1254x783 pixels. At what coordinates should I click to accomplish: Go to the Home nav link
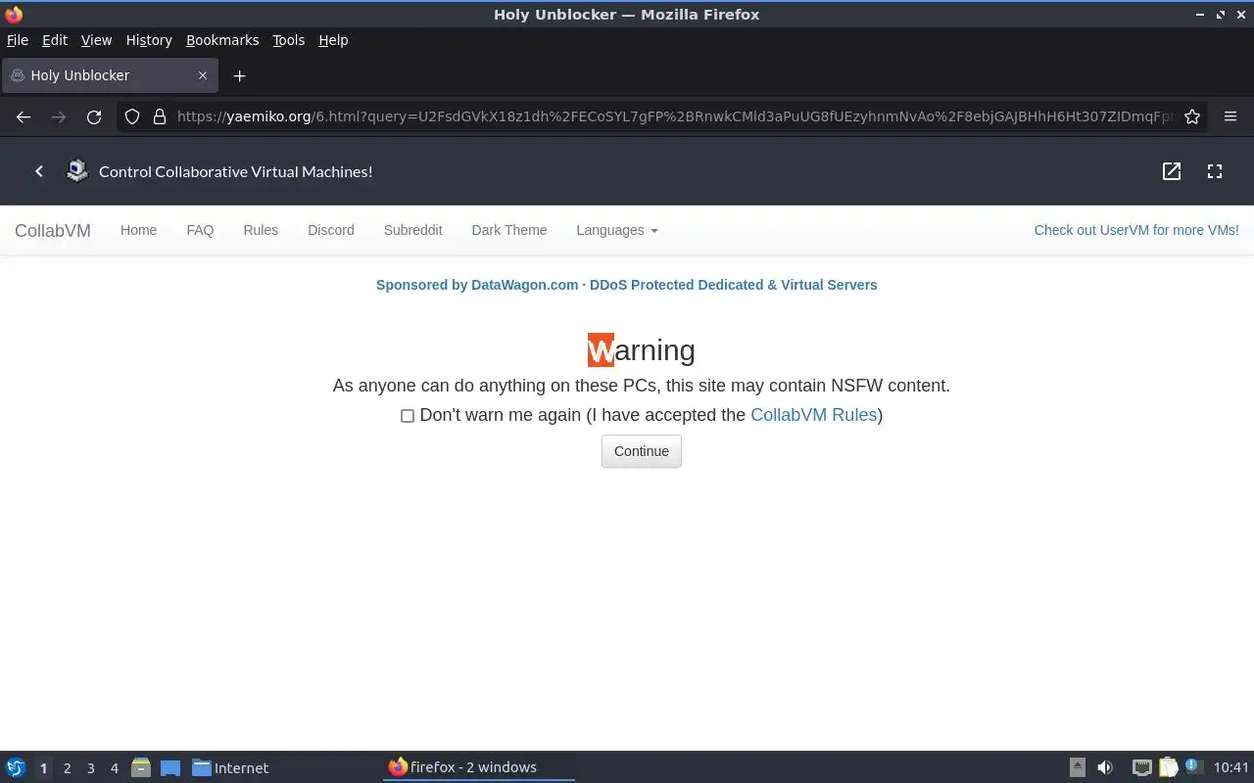[x=138, y=230]
